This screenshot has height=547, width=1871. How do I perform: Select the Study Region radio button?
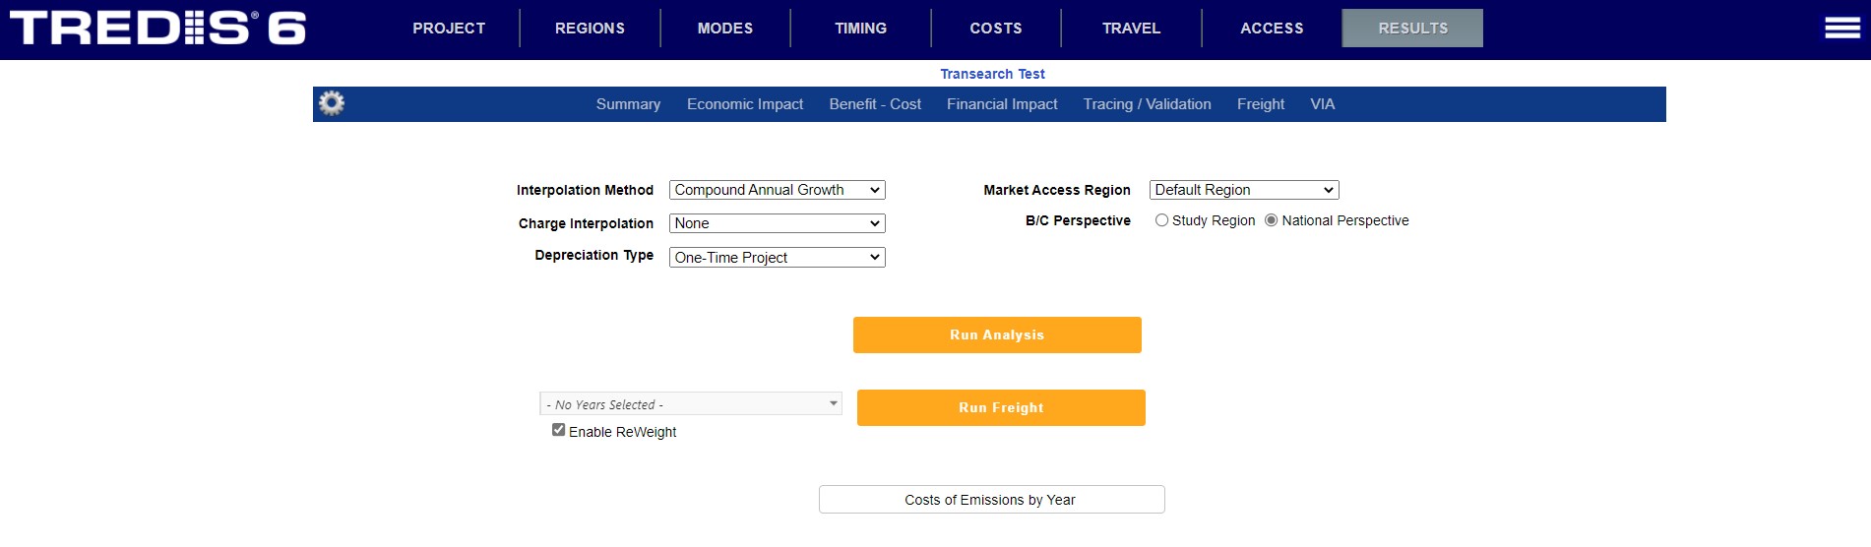(x=1162, y=220)
